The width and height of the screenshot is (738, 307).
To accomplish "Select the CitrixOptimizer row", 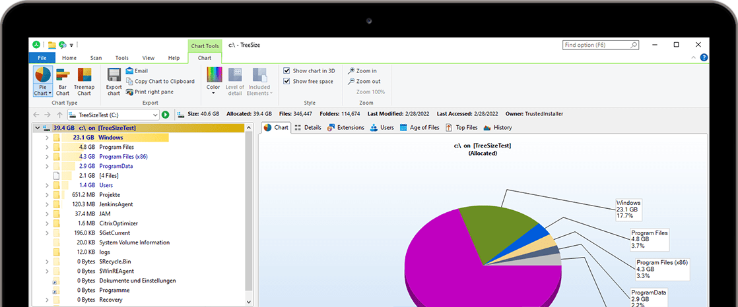I will click(x=140, y=223).
